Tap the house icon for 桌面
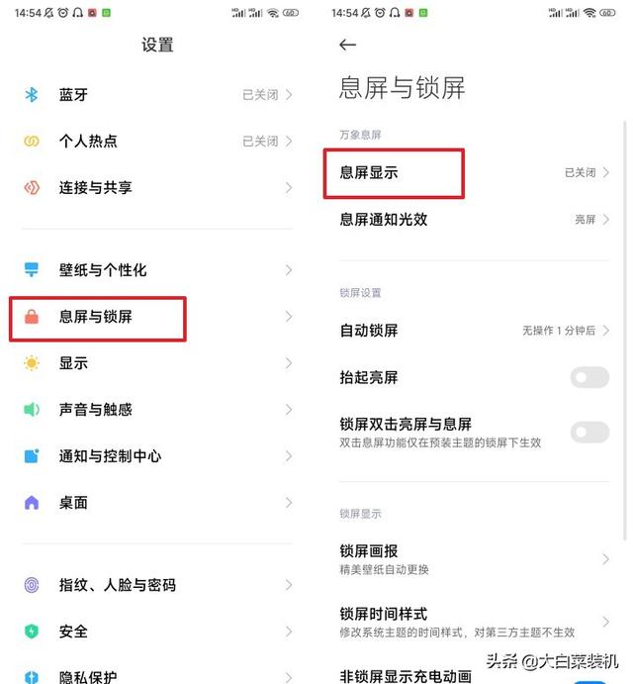 (32, 503)
